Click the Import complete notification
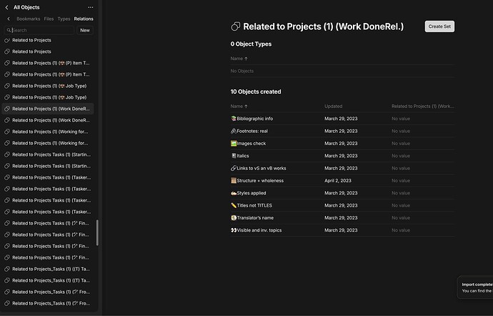 coord(475,287)
